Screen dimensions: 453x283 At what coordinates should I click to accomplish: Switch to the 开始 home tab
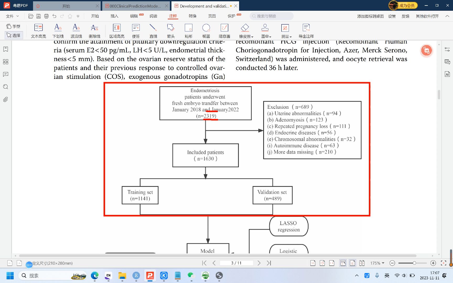66,6
